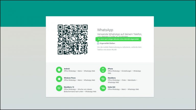This screenshot has width=196, height=110.
Task: Click the green Android robot icon
Action: coord(59,70)
